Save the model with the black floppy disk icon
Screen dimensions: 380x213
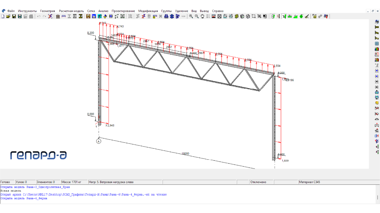tap(14, 17)
